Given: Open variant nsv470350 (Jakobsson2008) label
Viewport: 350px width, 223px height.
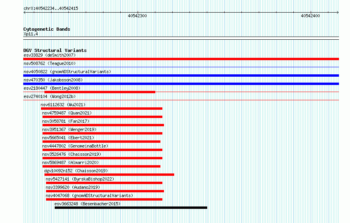Looking at the screenshot, I should (x=53, y=80).
